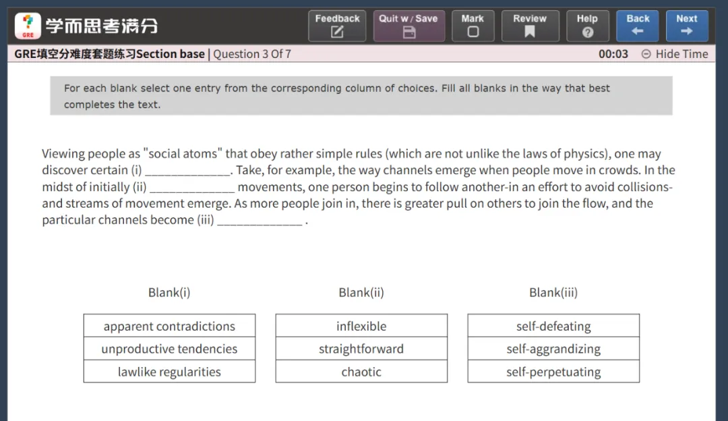Choose 'straightforward' for Blank(ii)
Screen dimensions: 728x421
[361, 349]
